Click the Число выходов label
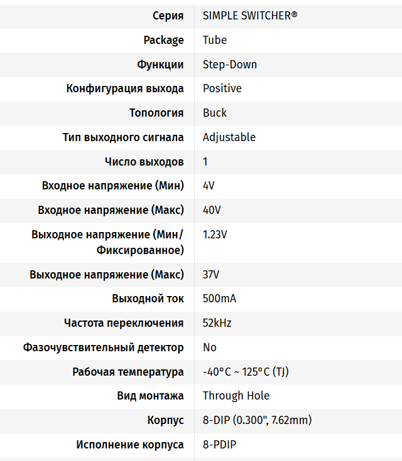The width and height of the screenshot is (402, 461). coord(144,162)
